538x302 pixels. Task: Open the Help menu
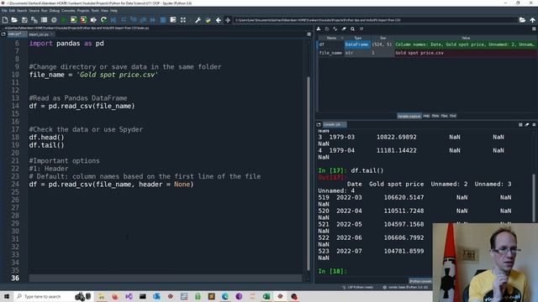114,11
